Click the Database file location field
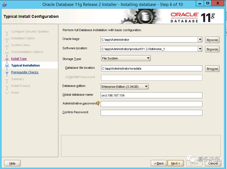 click(152, 69)
